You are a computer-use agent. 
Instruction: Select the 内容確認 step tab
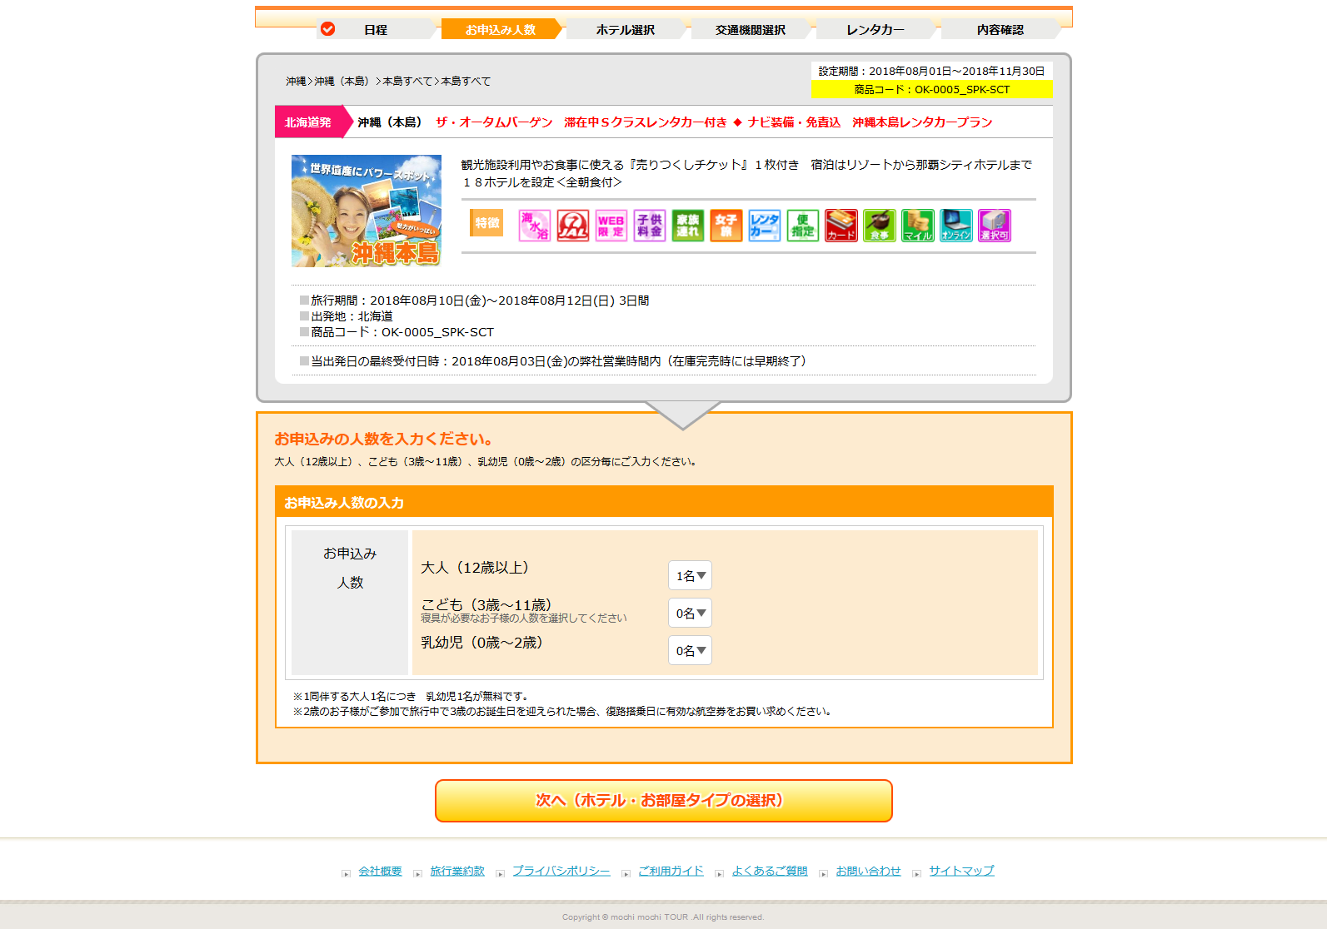point(1000,29)
